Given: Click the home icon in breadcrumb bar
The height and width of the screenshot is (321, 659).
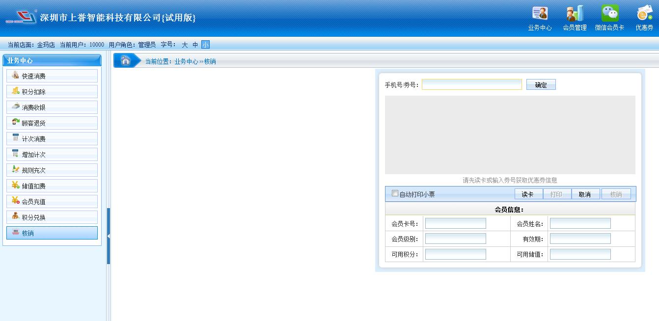Looking at the screenshot, I should [x=126, y=61].
